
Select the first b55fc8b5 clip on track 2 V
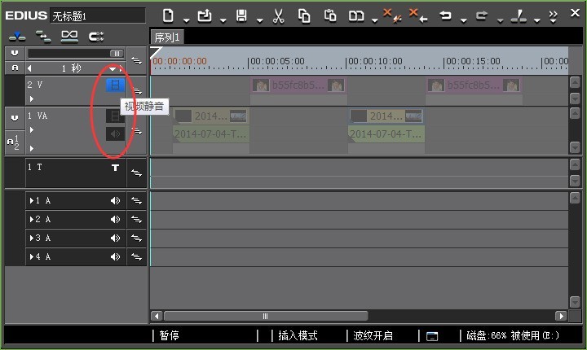click(x=298, y=85)
